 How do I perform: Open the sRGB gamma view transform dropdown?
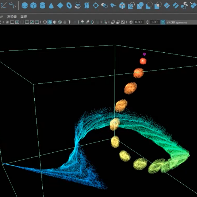tap(181, 22)
